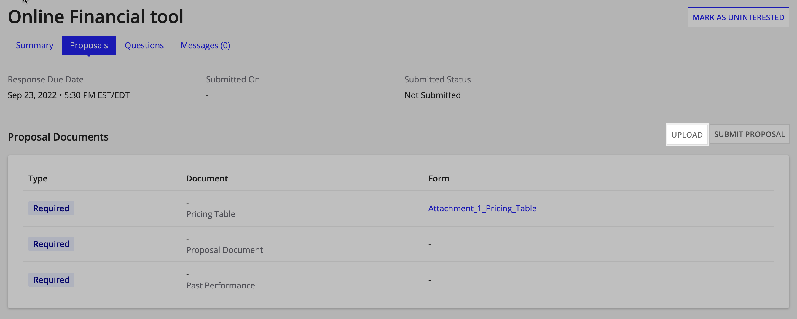797x319 pixels.
Task: Click the Type column header
Action: [38, 178]
